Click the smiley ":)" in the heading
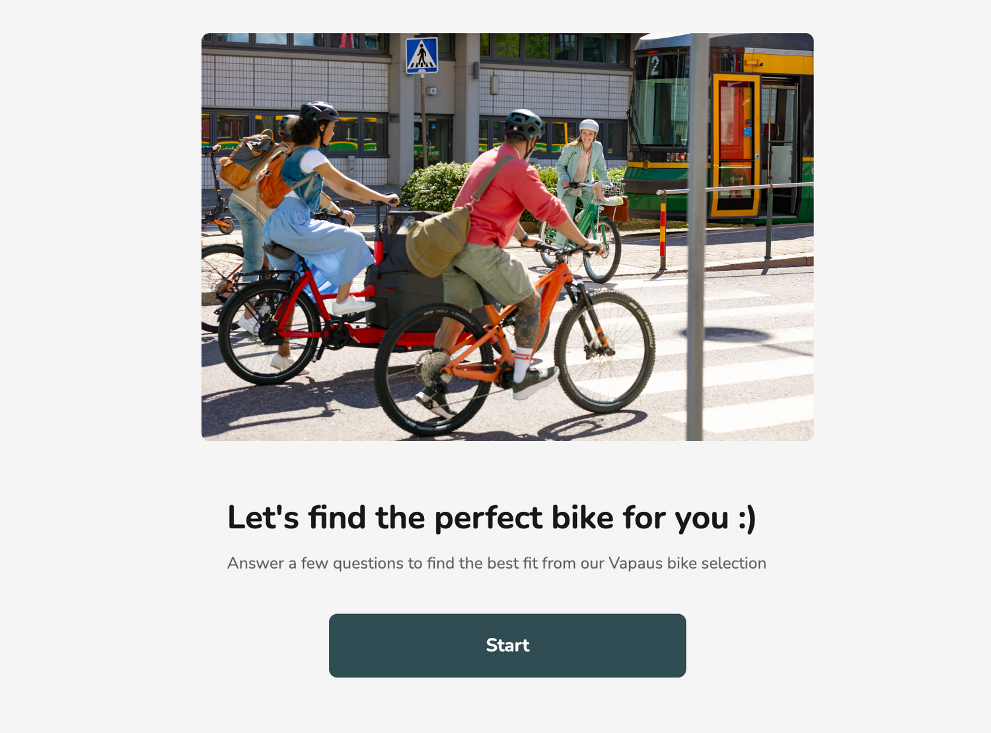 747,518
